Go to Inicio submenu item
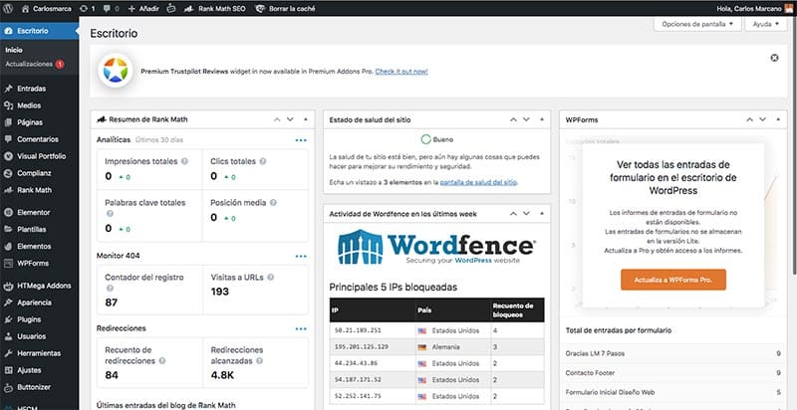This screenshot has width=797, height=410. click(x=14, y=50)
